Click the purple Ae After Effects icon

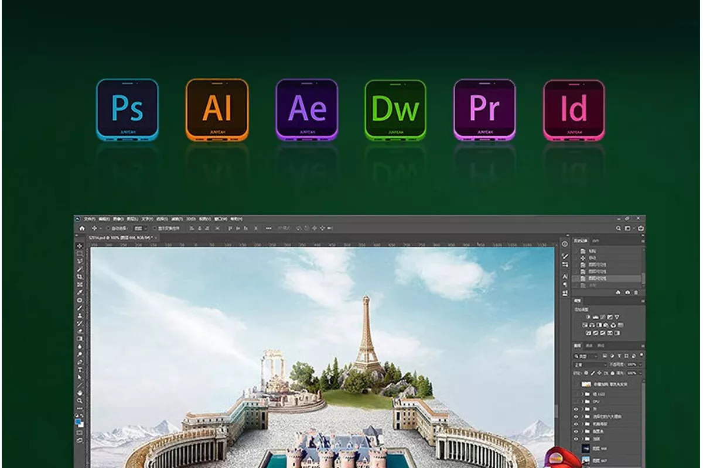[x=307, y=110]
